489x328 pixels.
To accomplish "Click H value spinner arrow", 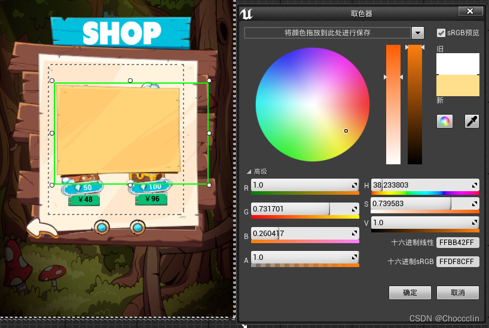I will (x=474, y=185).
